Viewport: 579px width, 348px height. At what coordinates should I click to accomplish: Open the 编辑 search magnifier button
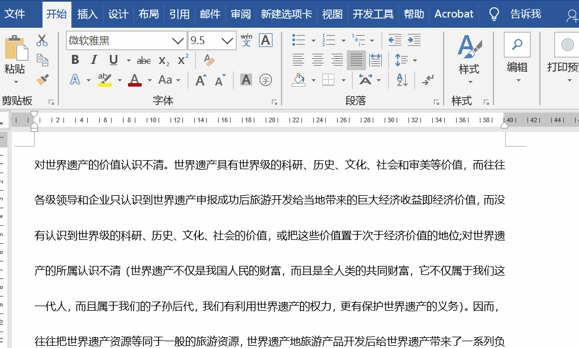pyautogui.click(x=517, y=44)
